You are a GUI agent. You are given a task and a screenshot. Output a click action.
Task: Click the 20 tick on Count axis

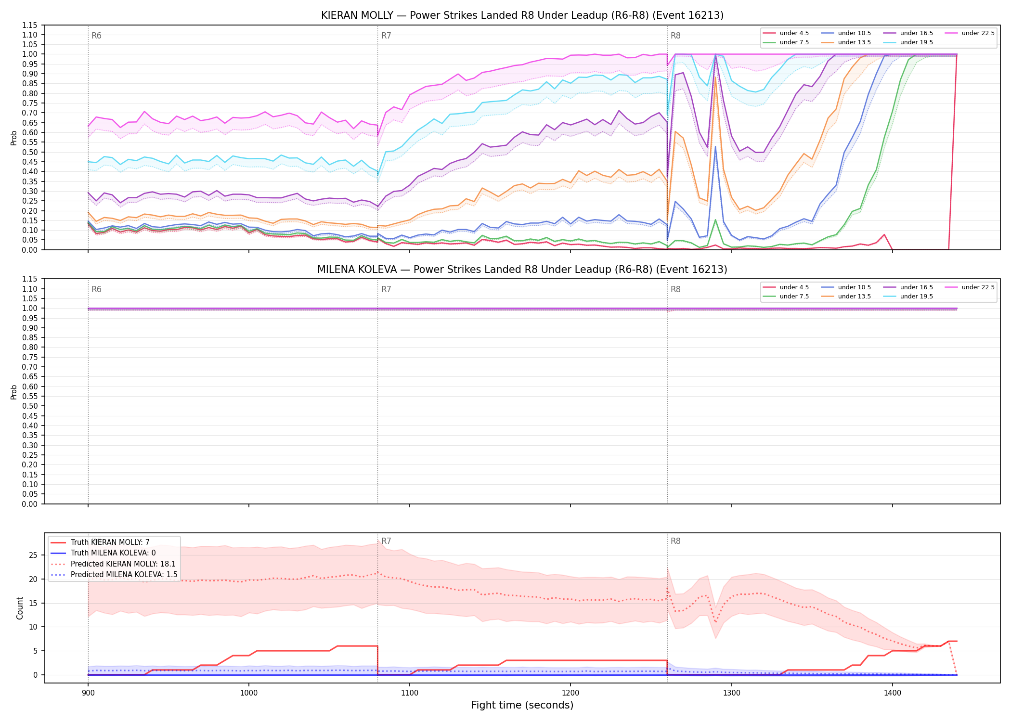[x=33, y=579]
